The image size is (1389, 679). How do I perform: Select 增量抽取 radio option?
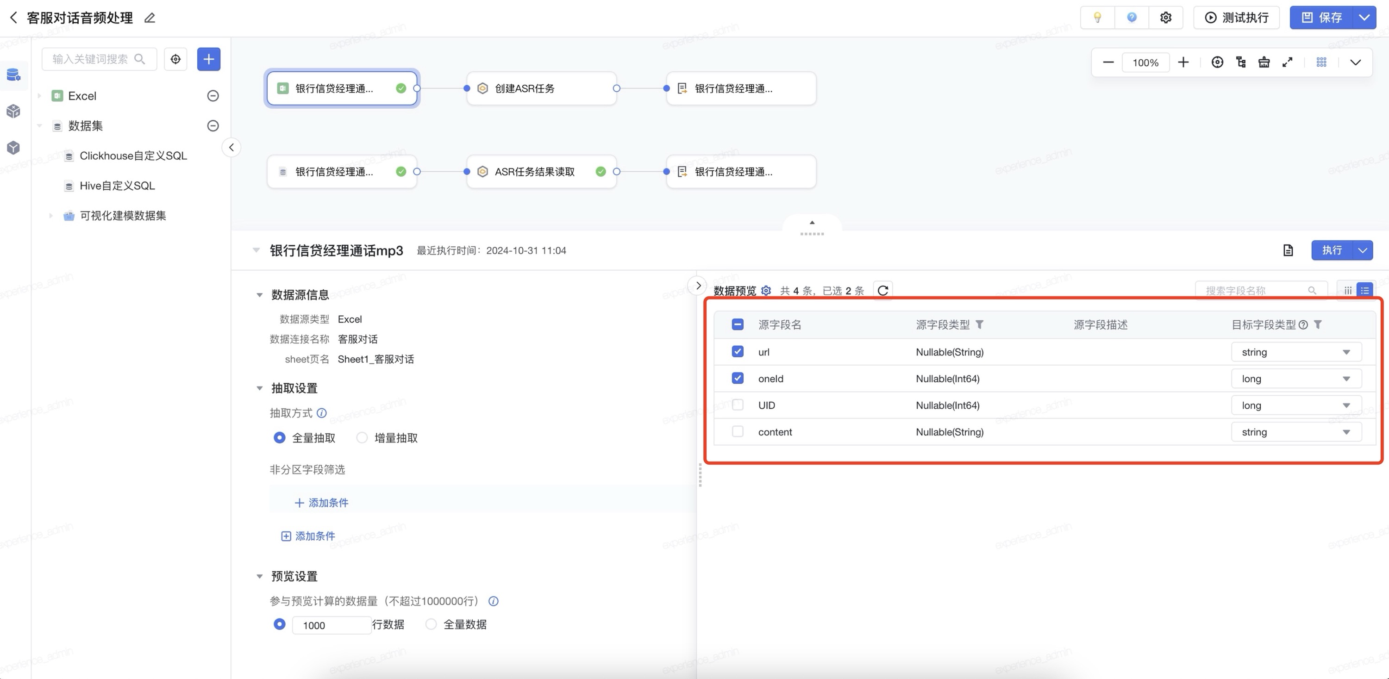(363, 437)
